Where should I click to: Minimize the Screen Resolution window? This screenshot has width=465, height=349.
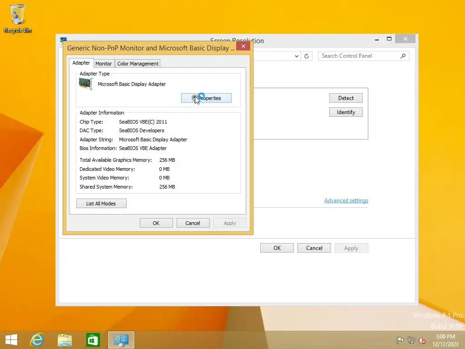(376, 39)
